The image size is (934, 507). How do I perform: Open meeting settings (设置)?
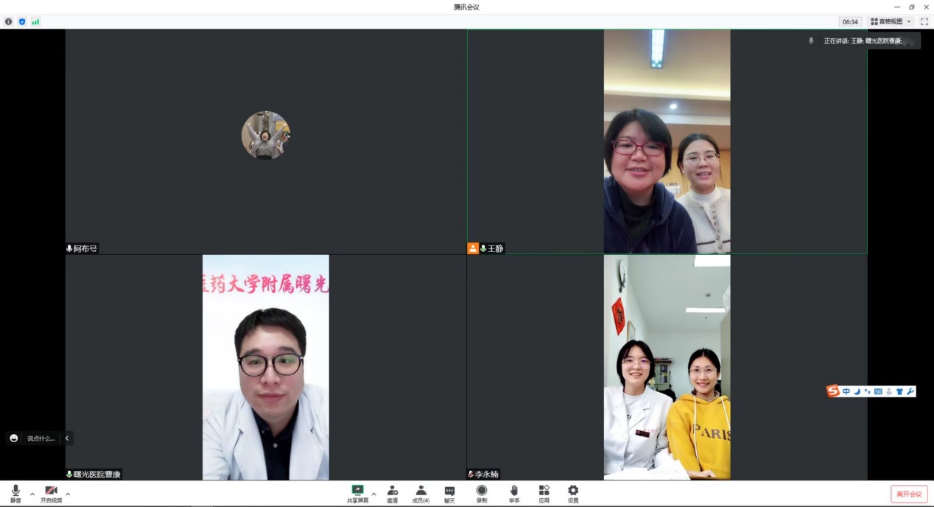(x=573, y=493)
